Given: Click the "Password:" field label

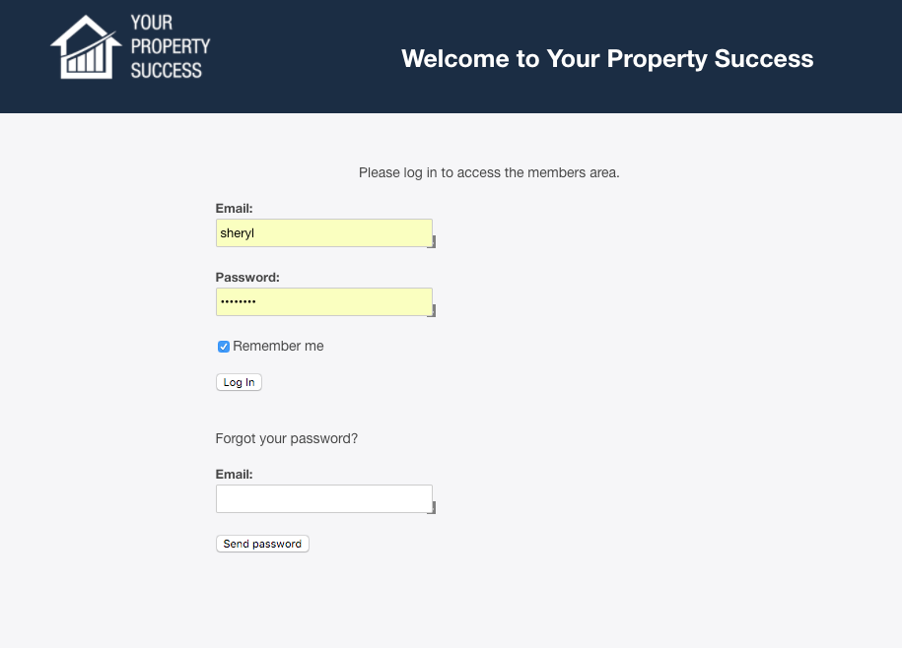Looking at the screenshot, I should [247, 278].
